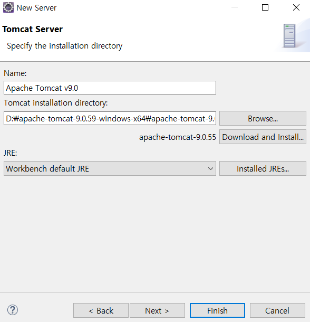Click Download and Install... button
This screenshot has width=310, height=322.
(263, 137)
